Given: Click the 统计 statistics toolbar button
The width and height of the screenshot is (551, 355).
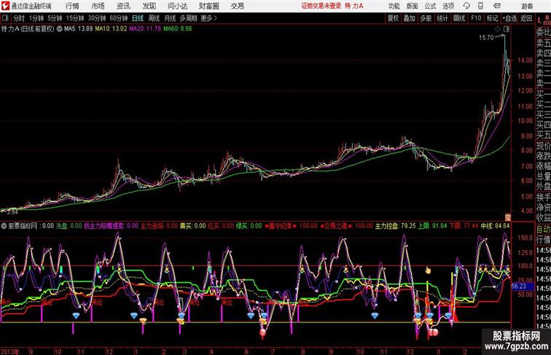Looking at the screenshot, I should click(442, 18).
